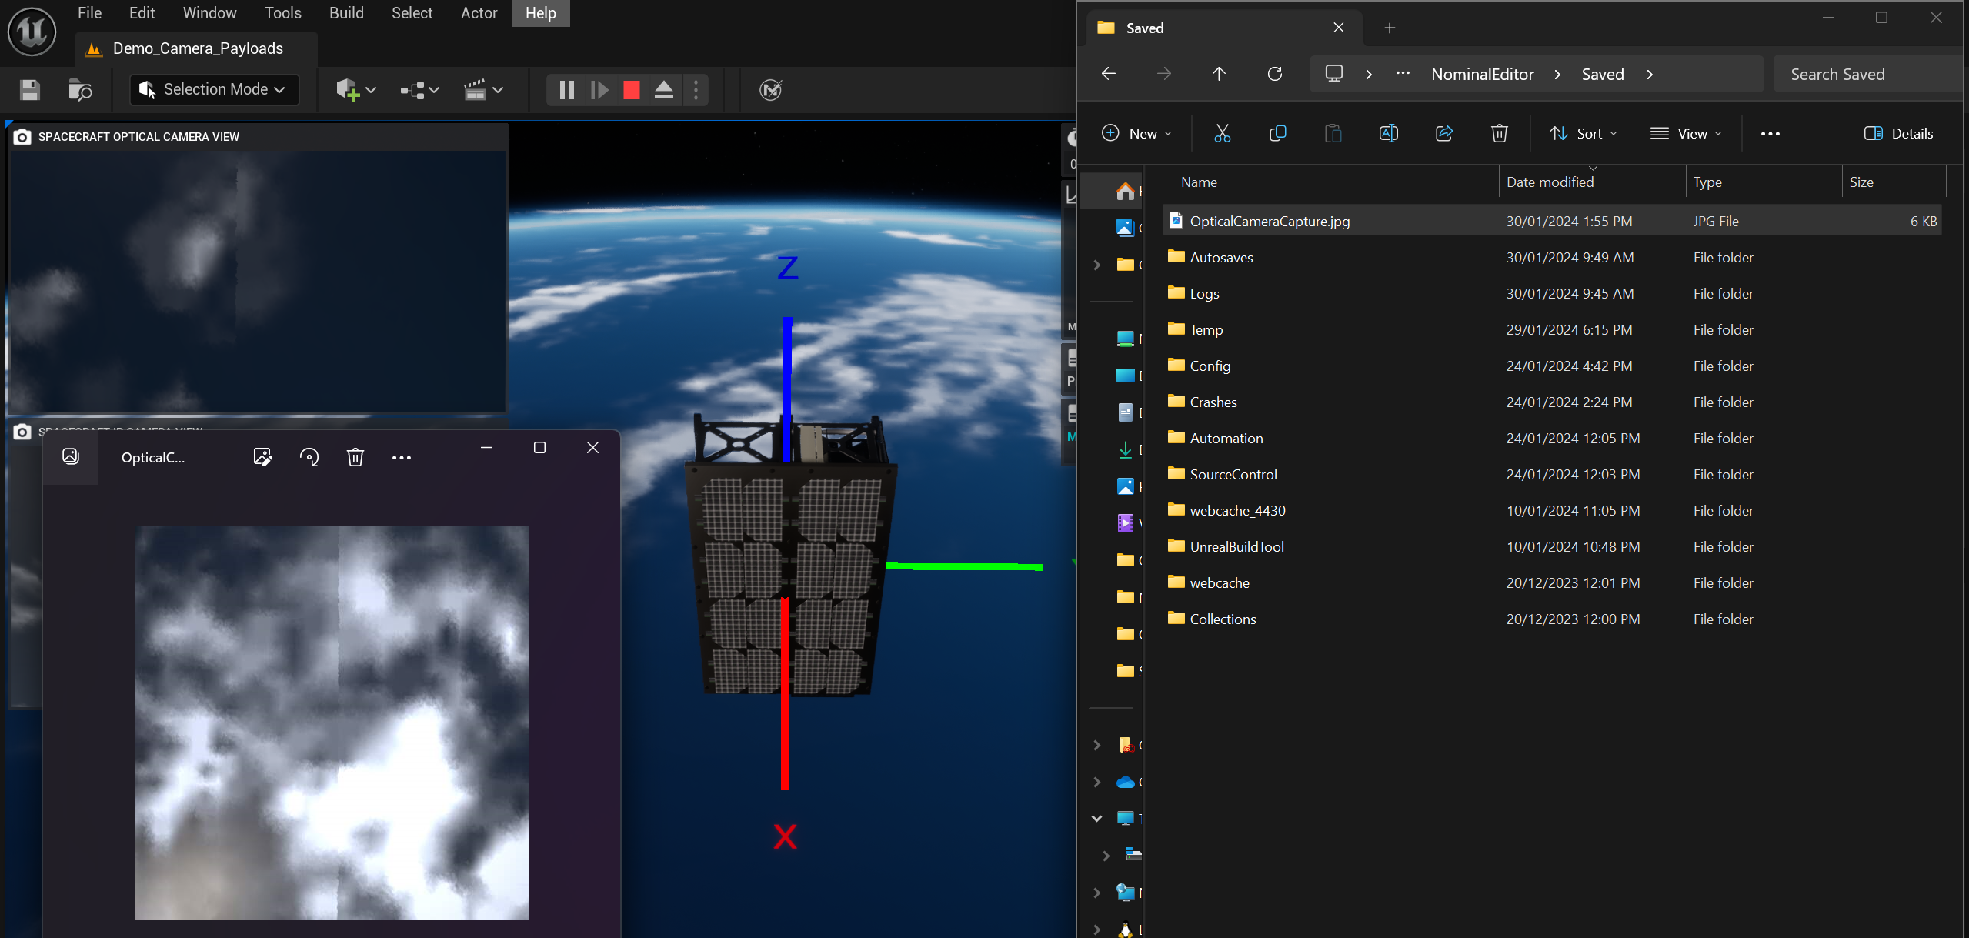Click the eject from player icon

point(663,90)
